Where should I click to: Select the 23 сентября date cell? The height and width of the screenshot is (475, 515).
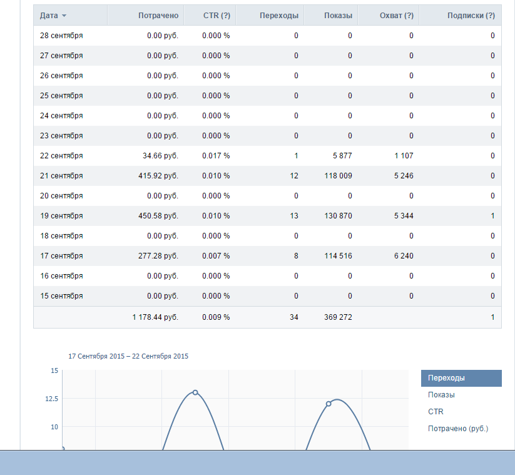(61, 136)
